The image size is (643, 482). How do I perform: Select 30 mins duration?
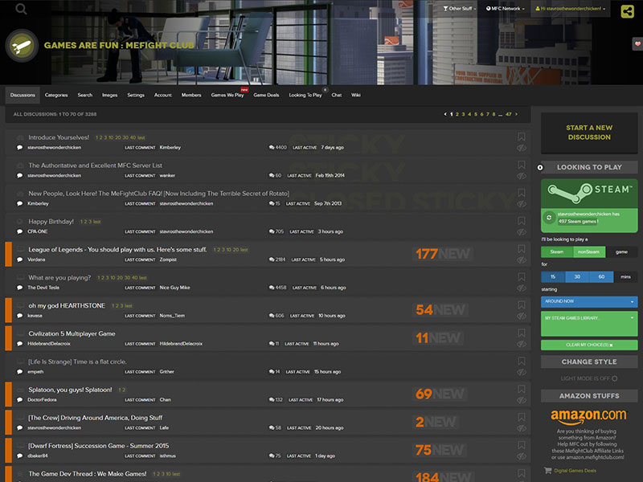pos(577,277)
